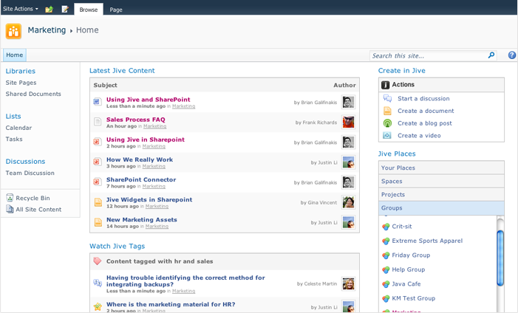Select the Home navigation tab
Image resolution: width=518 pixels, height=313 pixels.
click(x=15, y=55)
